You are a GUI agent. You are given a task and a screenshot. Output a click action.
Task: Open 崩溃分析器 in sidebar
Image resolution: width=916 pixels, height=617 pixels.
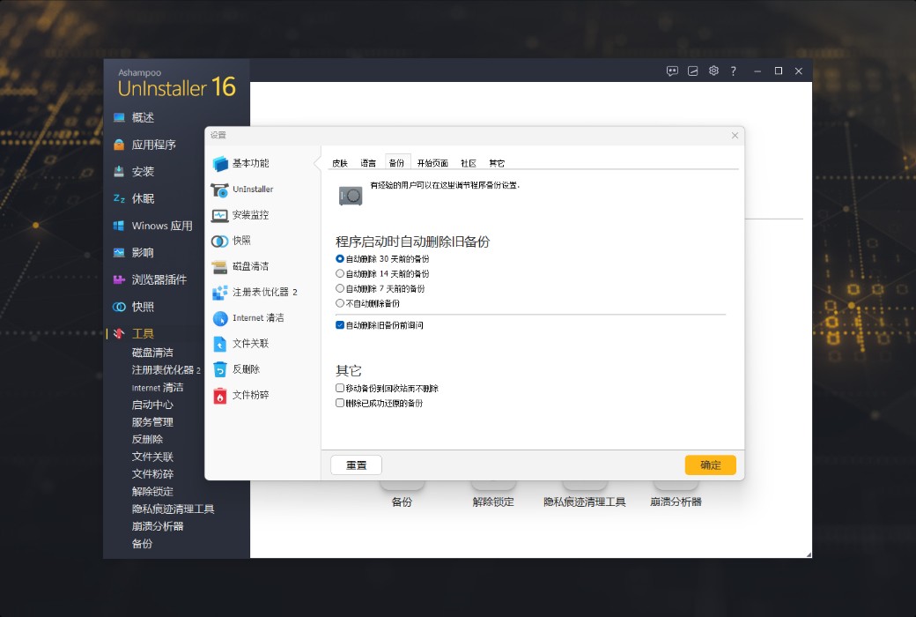(158, 526)
